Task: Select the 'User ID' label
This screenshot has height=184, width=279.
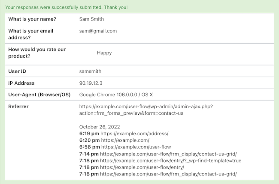Action: point(17,71)
